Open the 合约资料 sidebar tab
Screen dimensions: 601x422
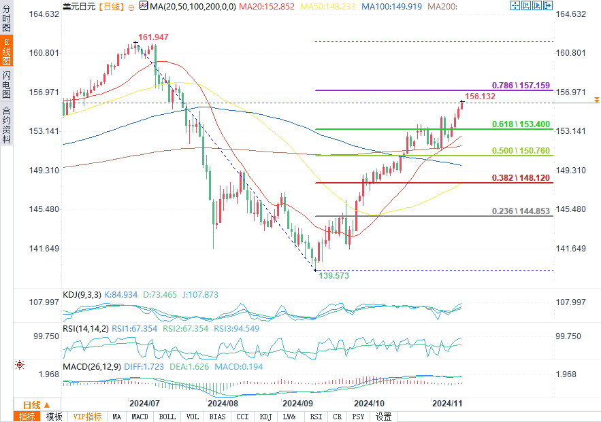click(7, 124)
